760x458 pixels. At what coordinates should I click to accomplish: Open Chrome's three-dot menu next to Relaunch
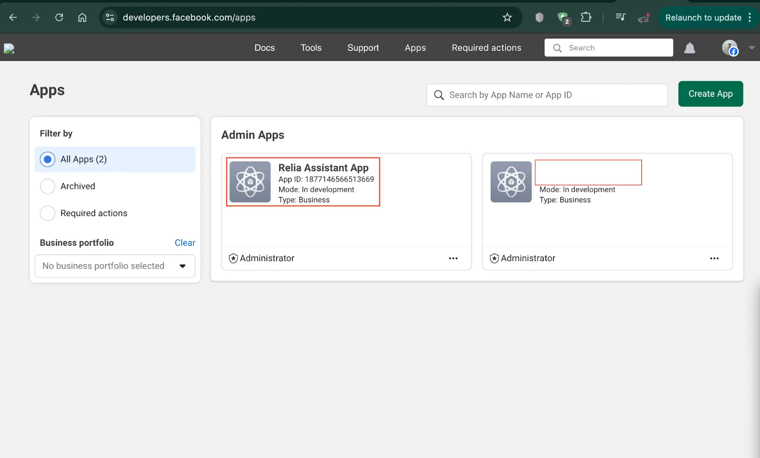pyautogui.click(x=750, y=18)
